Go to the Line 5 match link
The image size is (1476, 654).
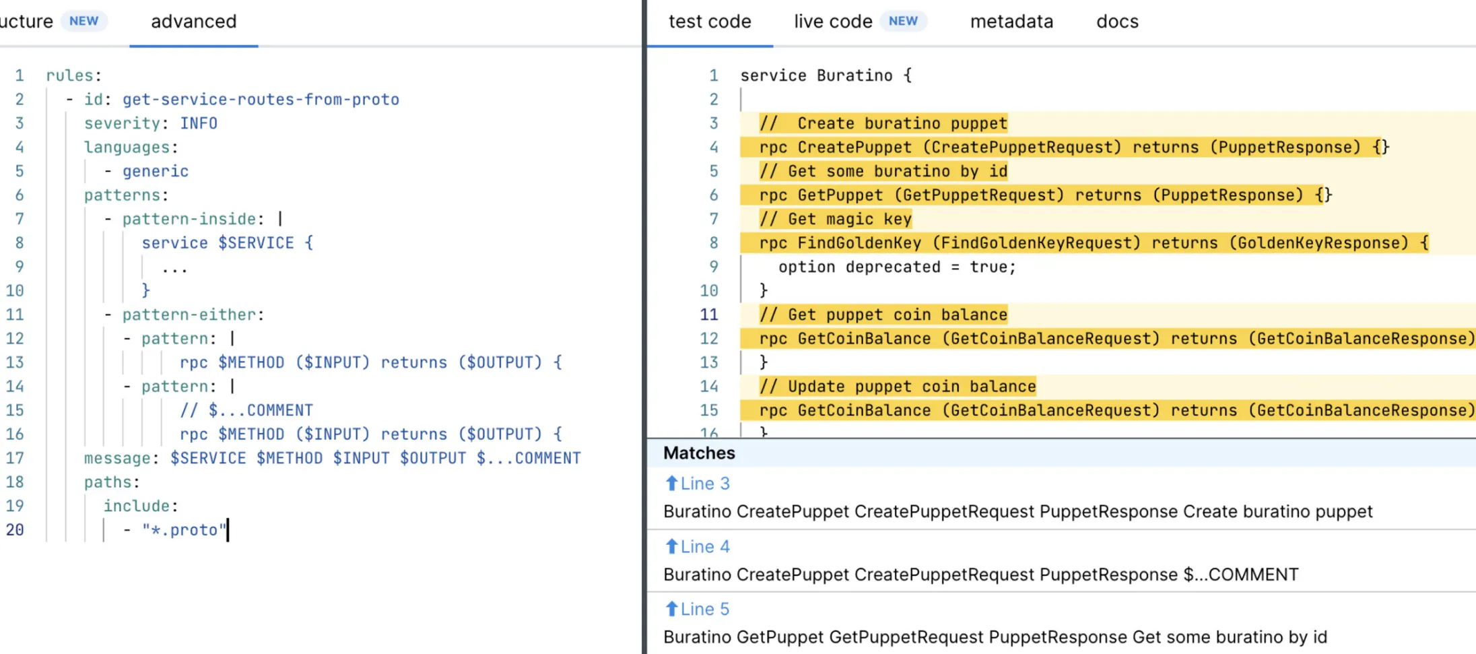tap(704, 609)
